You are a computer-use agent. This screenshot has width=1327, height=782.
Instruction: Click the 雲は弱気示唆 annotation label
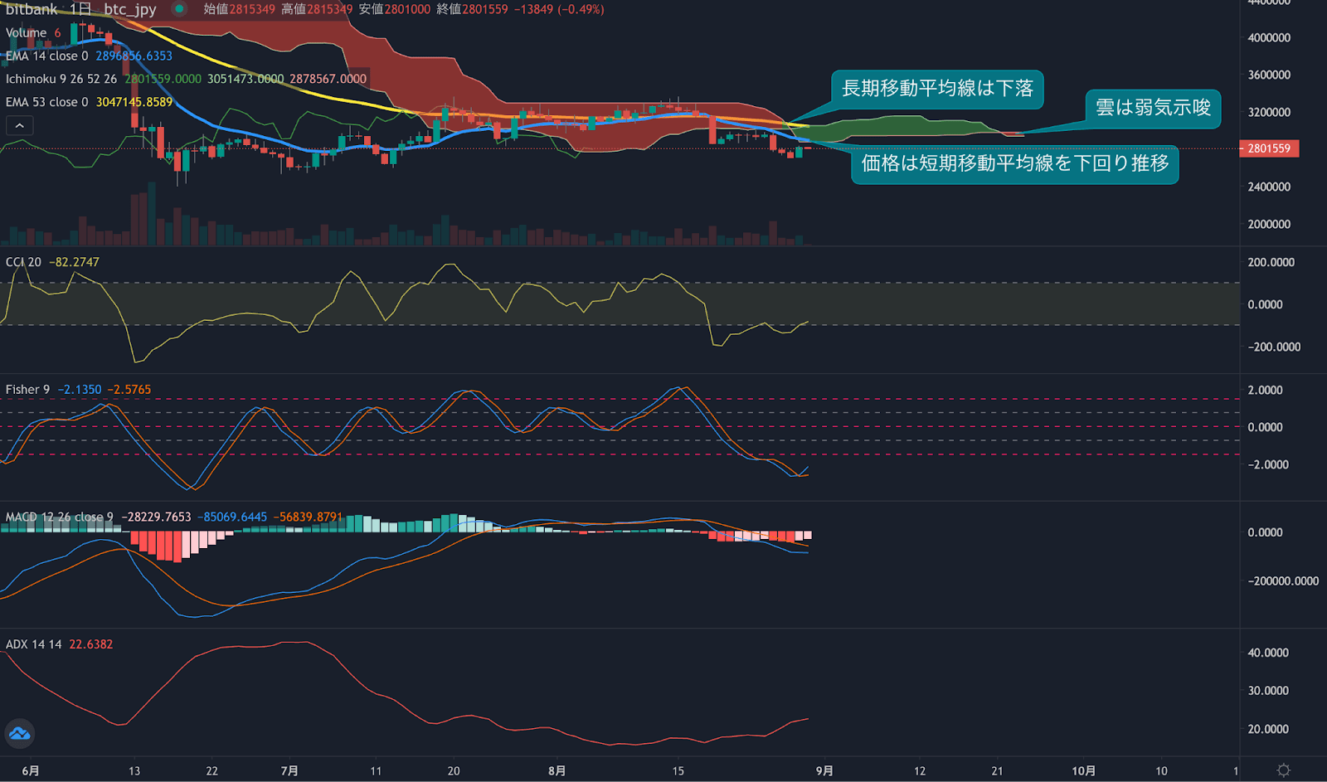(x=1152, y=108)
